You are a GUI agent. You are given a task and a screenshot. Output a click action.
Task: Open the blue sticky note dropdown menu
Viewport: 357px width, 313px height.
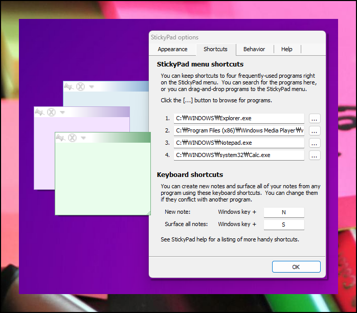[92, 87]
